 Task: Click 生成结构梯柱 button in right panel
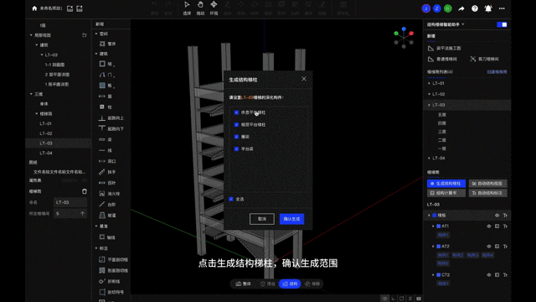[x=446, y=184]
